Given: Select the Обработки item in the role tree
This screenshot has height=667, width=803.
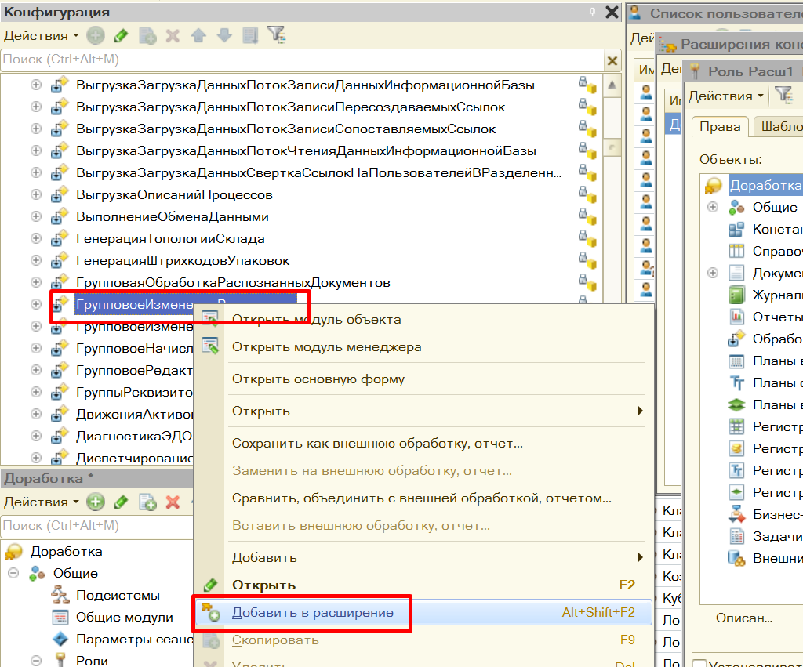Looking at the screenshot, I should pos(777,339).
